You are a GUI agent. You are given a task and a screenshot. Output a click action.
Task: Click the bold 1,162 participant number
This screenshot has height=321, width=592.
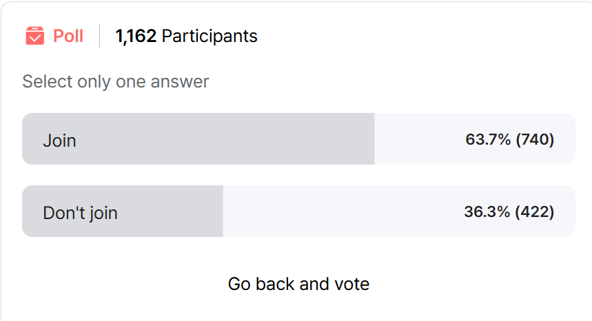136,36
